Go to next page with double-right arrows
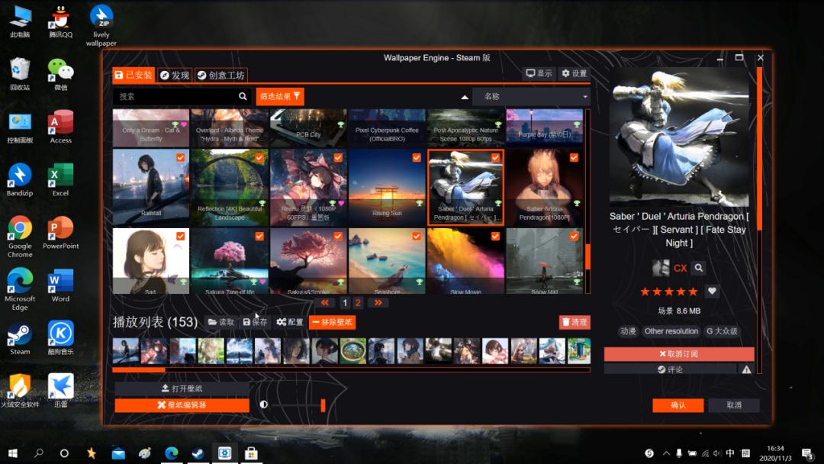 [x=378, y=303]
